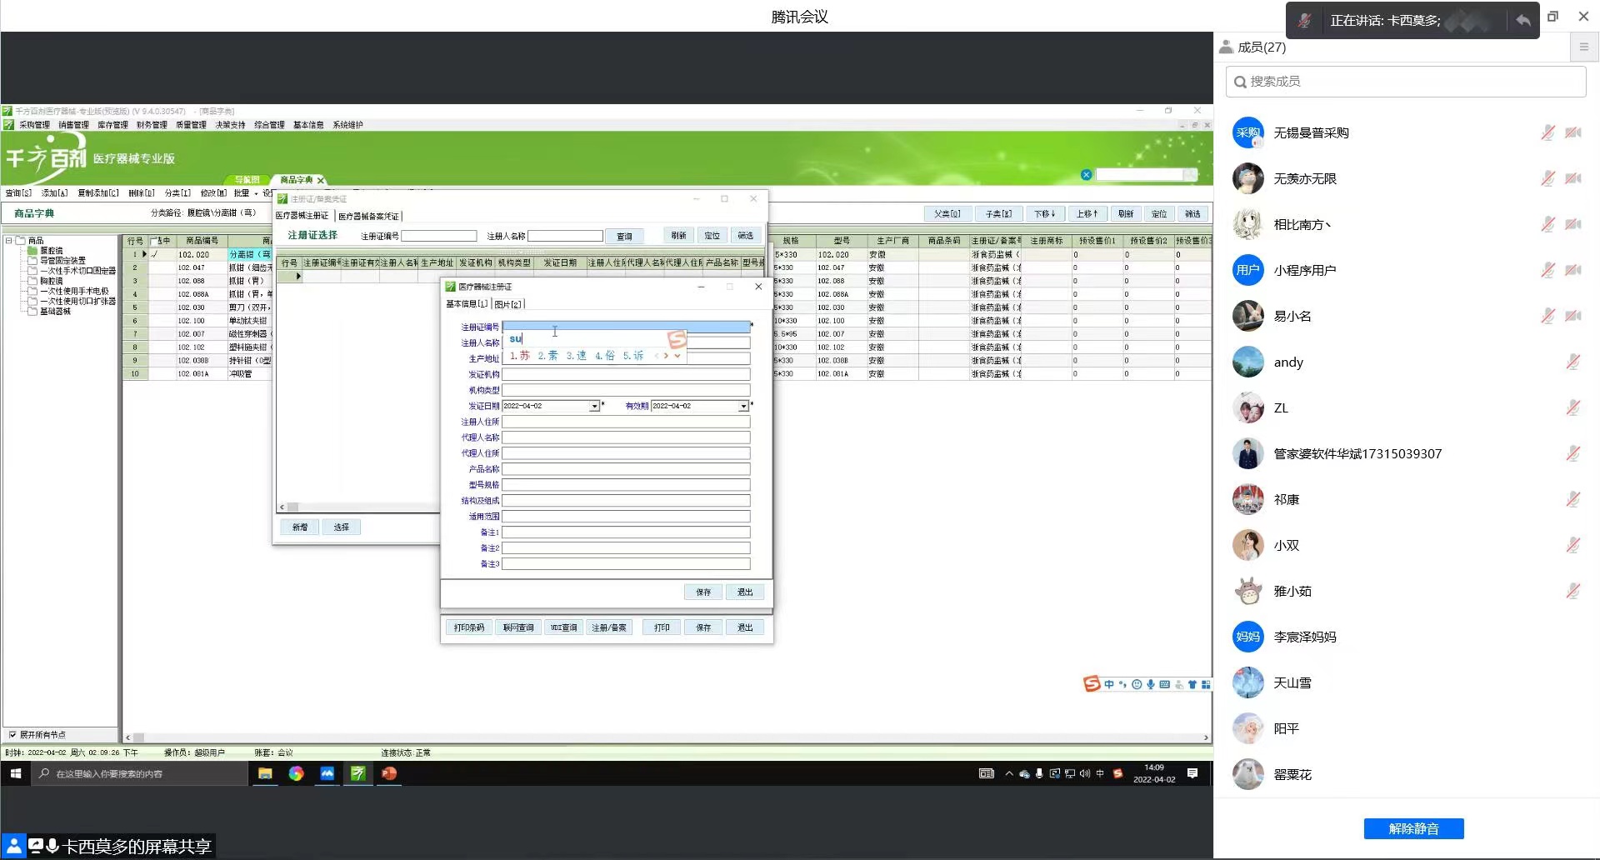The image size is (1600, 860).
Task: Switch to the 图片[2] tab in the registration dialog
Action: click(x=507, y=304)
